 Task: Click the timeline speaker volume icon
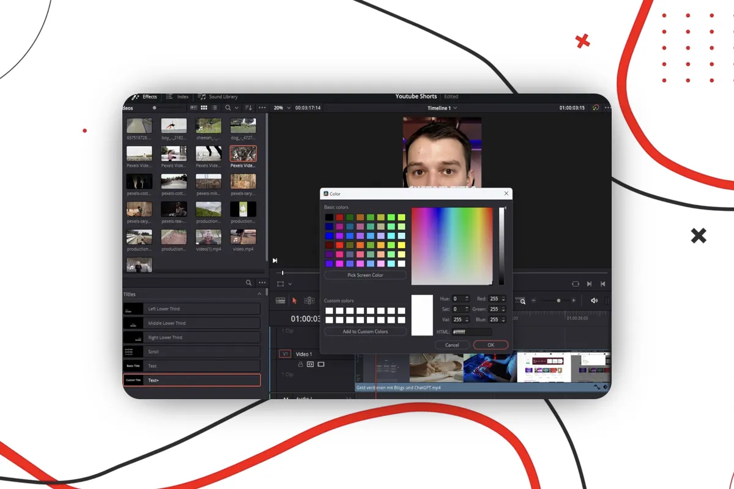tap(594, 301)
